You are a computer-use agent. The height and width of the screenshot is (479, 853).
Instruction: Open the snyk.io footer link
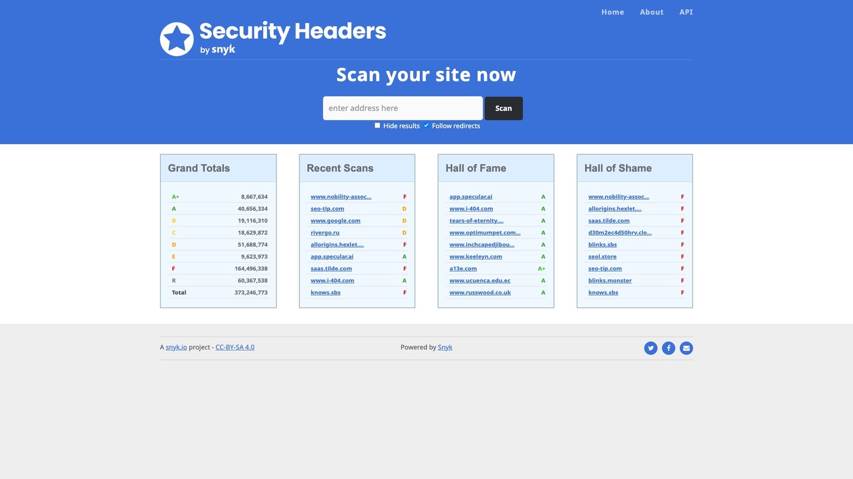pos(176,347)
